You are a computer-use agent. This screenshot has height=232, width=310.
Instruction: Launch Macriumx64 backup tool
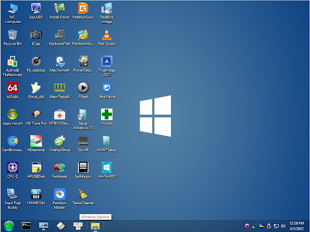[59, 64]
